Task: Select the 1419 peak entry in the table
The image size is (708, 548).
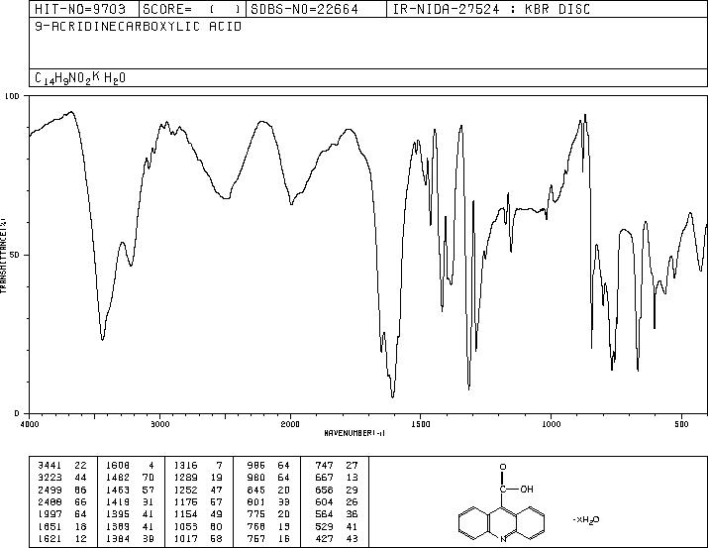Action: 130,501
